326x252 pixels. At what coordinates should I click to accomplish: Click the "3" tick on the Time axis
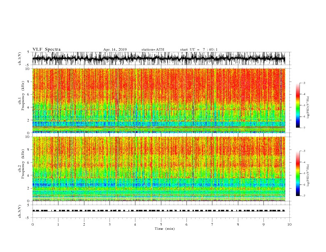[x=109, y=224]
